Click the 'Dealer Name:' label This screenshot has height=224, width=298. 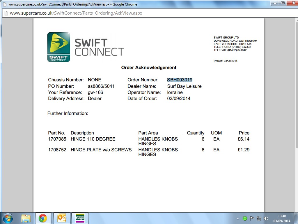click(142, 86)
